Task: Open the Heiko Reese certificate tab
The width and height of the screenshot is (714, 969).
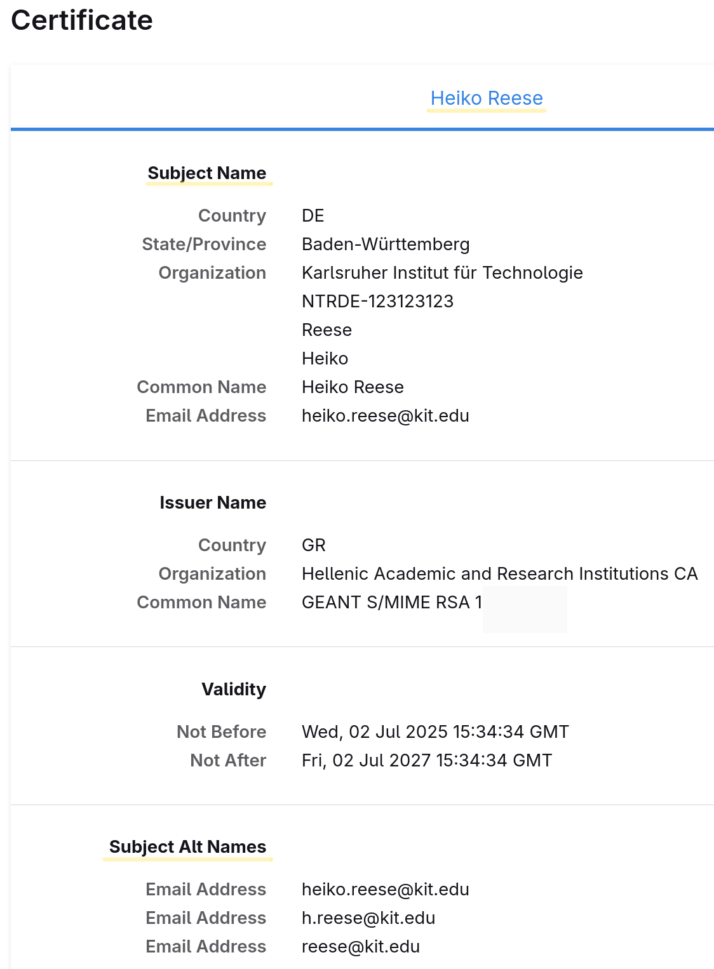Action: coord(487,98)
